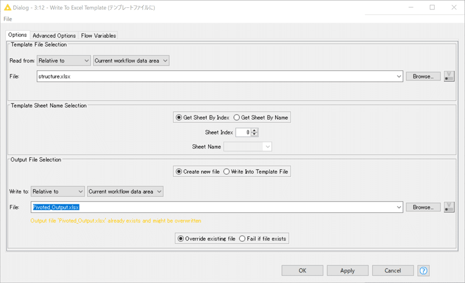Select Get Sheet By Name option
This screenshot has width=465, height=283.
[237, 118]
